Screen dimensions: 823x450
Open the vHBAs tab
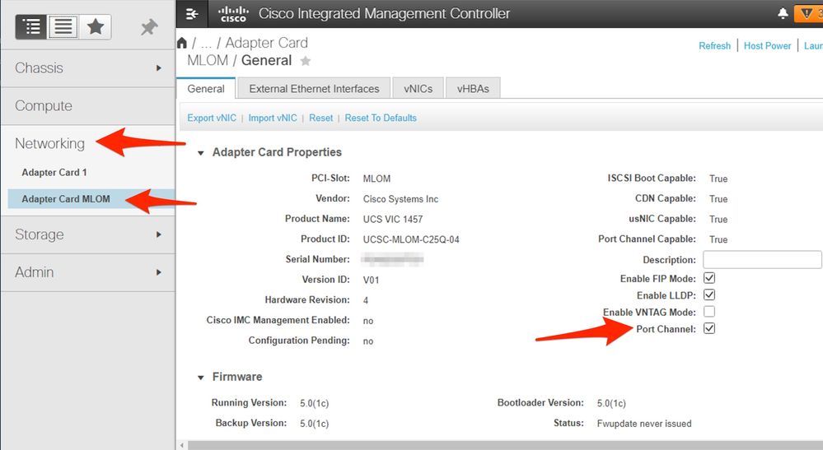[x=473, y=89]
